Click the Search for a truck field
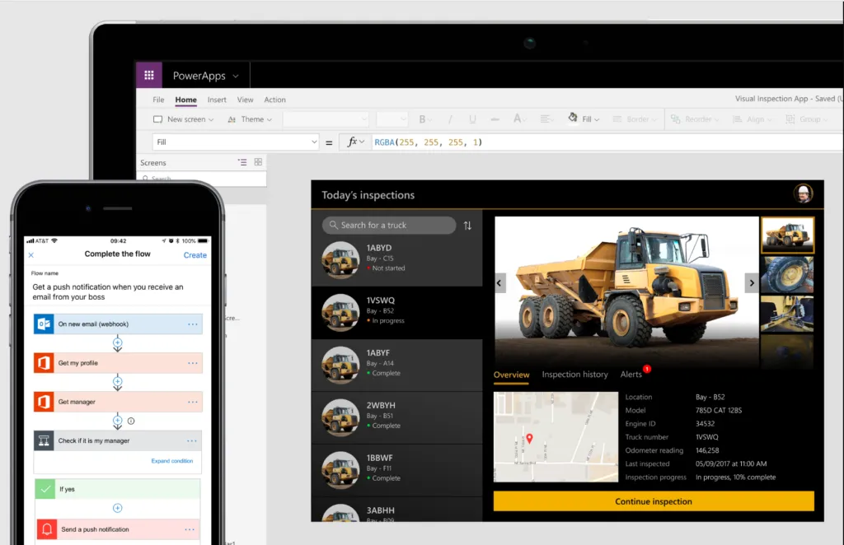Screen dimensions: 844x545 (x=389, y=226)
